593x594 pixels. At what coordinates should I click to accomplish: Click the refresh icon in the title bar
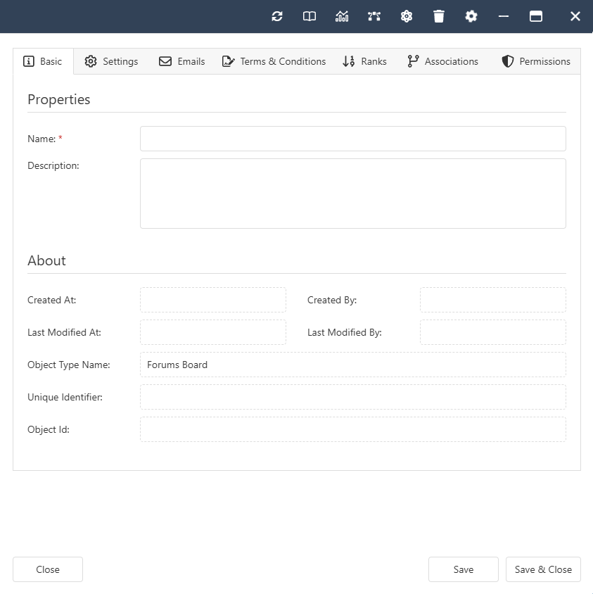(x=277, y=16)
